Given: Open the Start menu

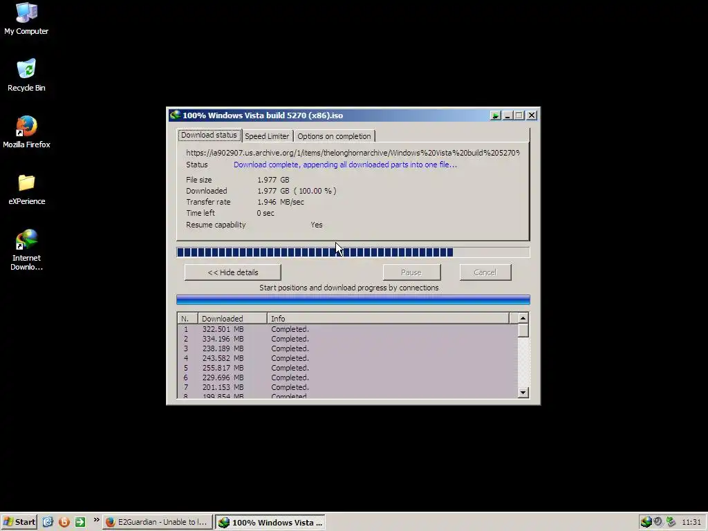Looking at the screenshot, I should pos(19,522).
